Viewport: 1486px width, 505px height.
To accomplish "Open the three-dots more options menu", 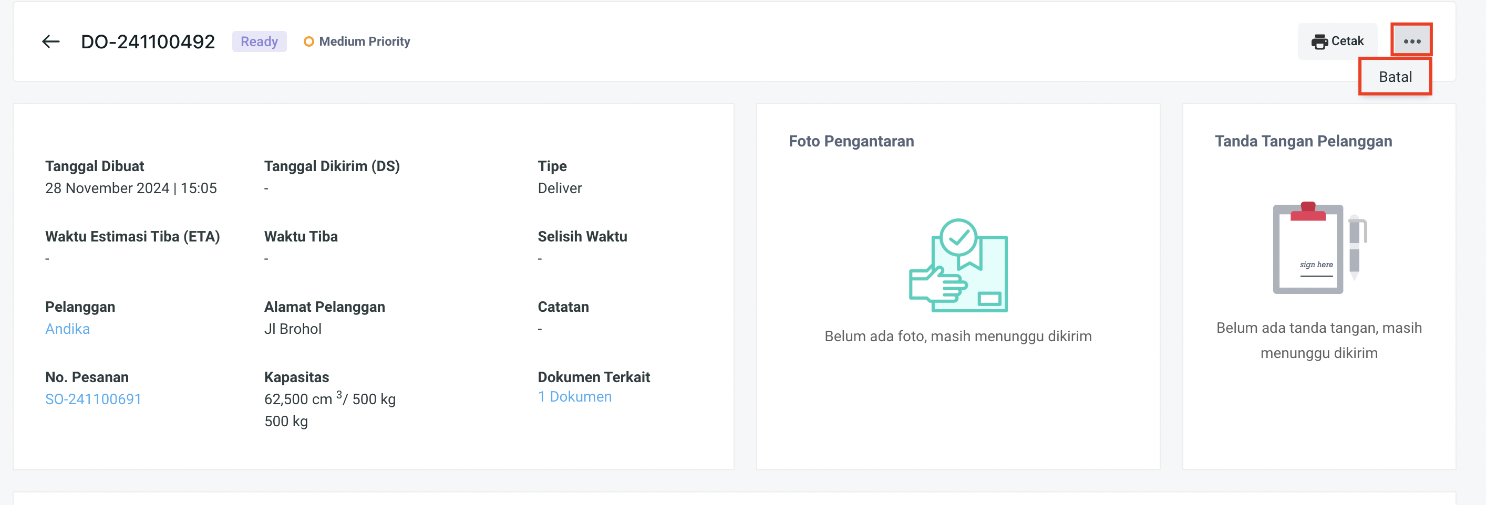I will tap(1411, 41).
